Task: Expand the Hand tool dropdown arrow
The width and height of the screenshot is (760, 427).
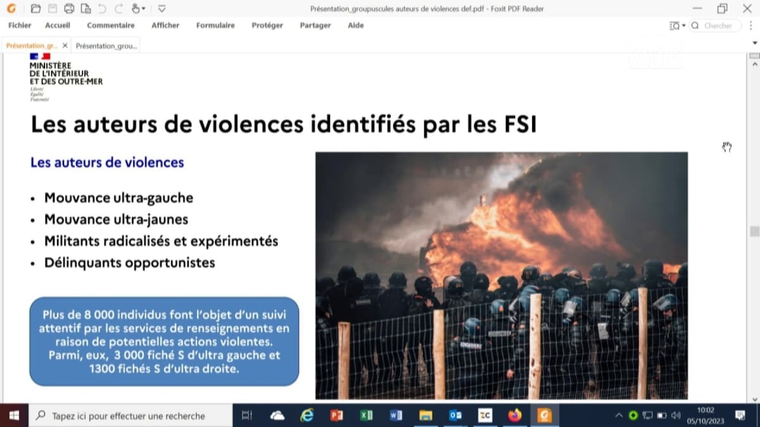Action: 144,9
